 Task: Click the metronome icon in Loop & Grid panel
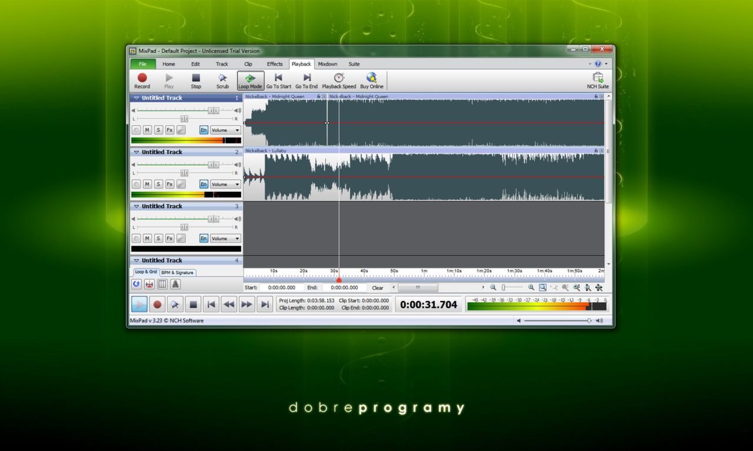click(x=175, y=284)
